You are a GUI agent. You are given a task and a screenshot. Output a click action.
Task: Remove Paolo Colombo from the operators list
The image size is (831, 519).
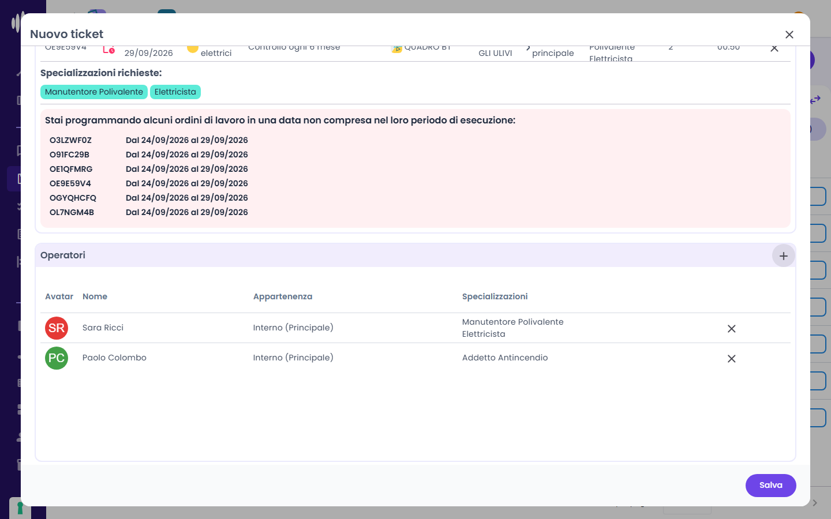(x=731, y=359)
